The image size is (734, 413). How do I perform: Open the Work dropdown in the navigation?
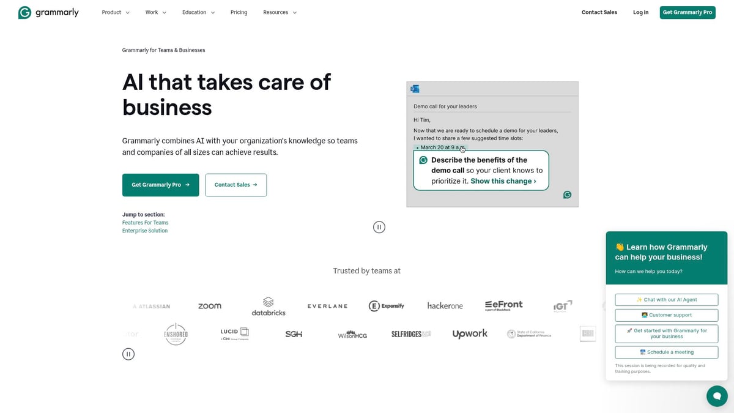click(x=155, y=12)
